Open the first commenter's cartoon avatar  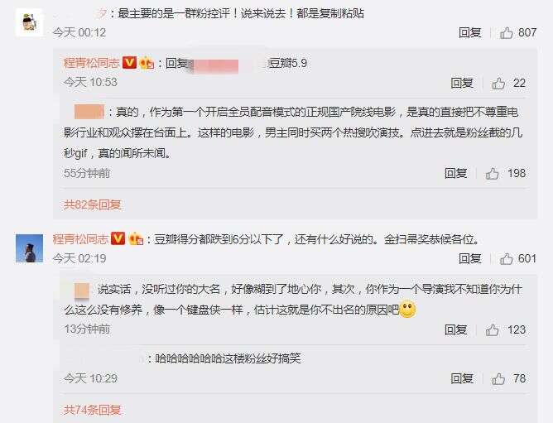29,22
